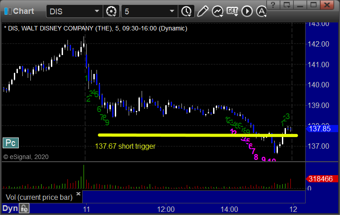Click the 318466 volume value tag
The height and width of the screenshot is (215, 340).
322,179
